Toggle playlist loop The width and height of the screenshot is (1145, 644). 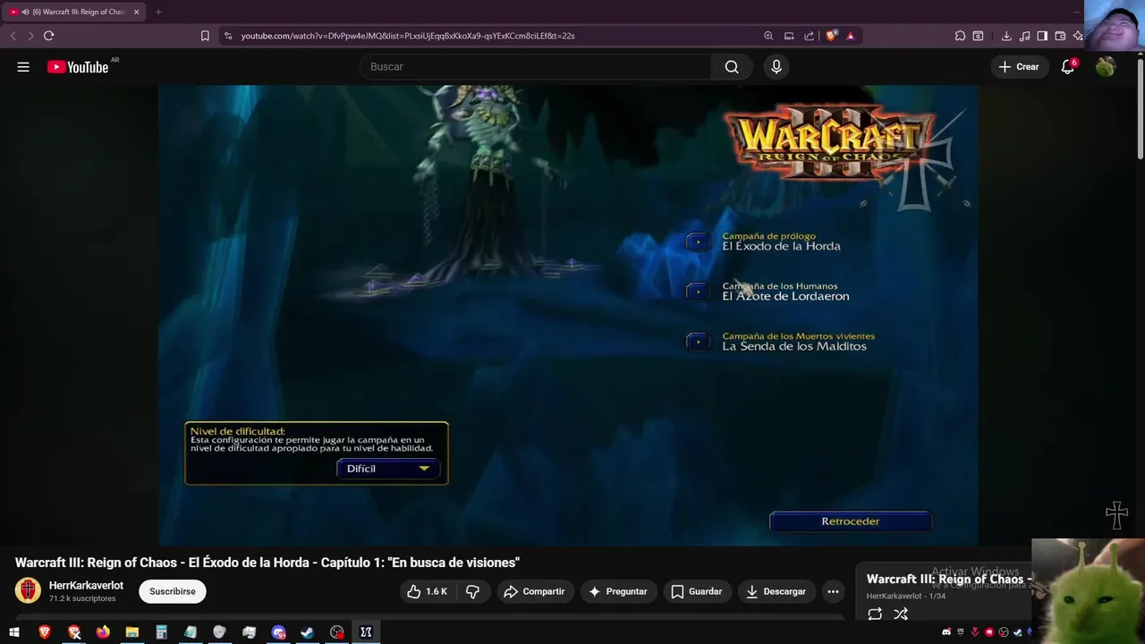pos(875,614)
